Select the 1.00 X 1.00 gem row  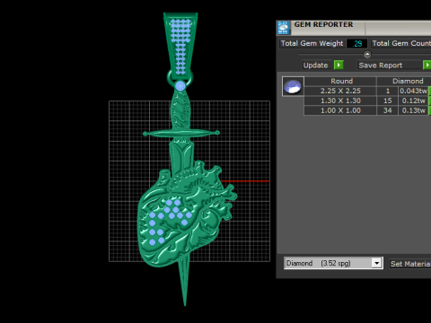coord(367,110)
